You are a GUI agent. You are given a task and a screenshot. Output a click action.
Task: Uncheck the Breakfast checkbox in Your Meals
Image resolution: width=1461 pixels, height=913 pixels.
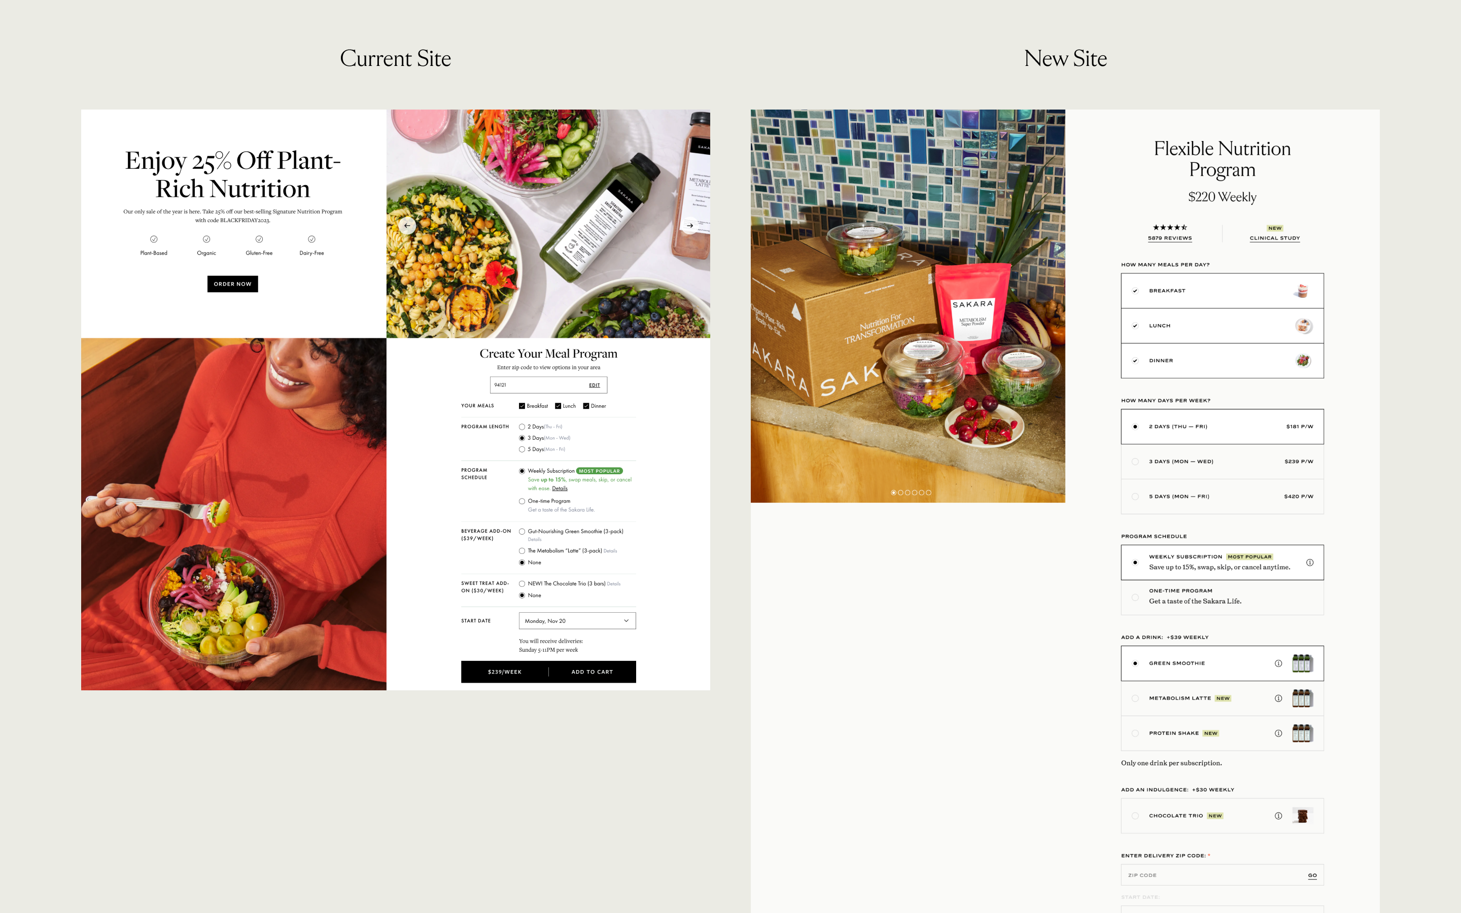click(521, 406)
